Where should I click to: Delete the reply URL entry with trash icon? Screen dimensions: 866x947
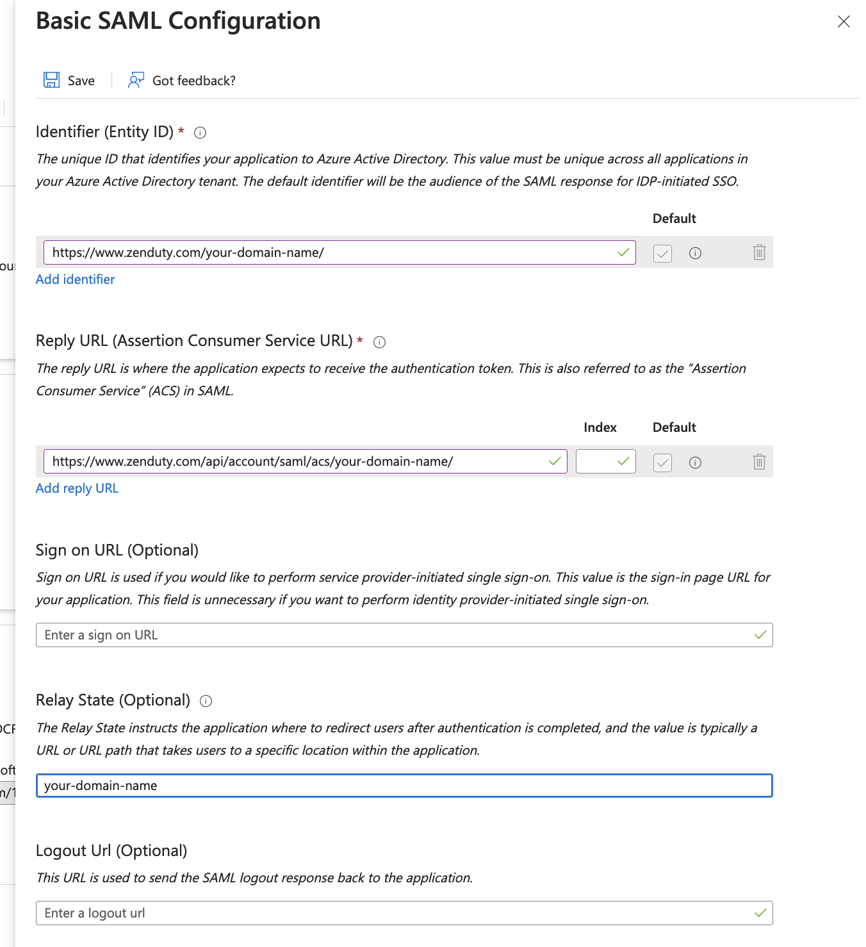pyautogui.click(x=759, y=461)
